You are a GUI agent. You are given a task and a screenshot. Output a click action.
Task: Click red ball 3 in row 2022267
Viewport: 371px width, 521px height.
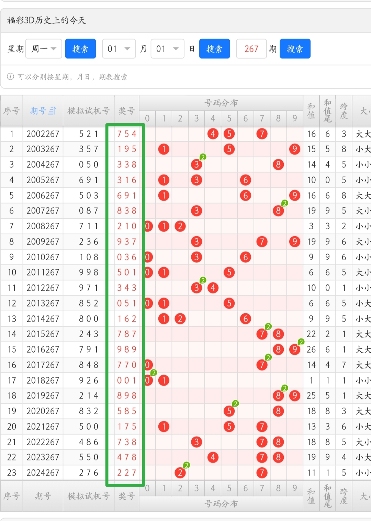pos(196,442)
